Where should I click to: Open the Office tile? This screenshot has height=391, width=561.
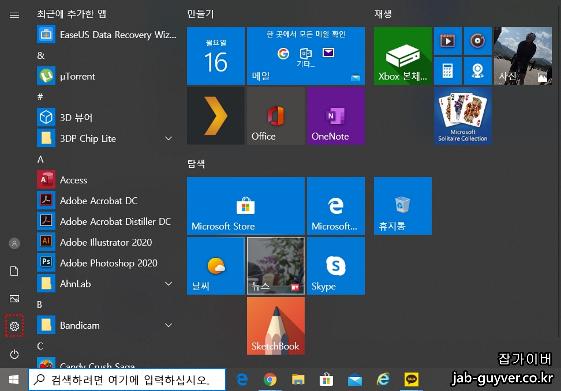coord(276,116)
